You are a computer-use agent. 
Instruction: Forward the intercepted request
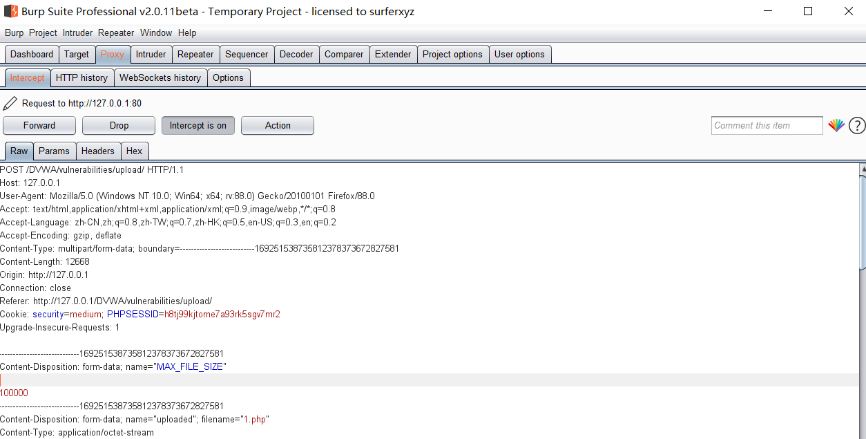[x=39, y=125]
